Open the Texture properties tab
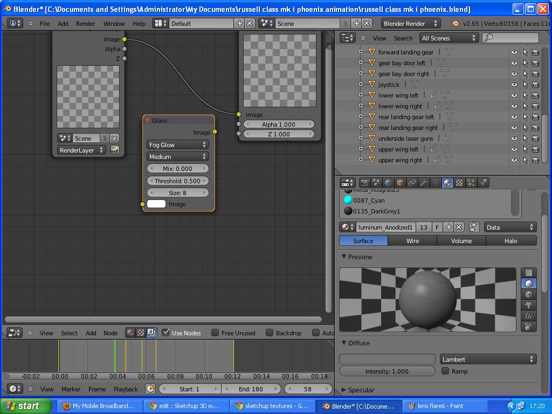This screenshot has height=414, width=552. click(x=459, y=183)
